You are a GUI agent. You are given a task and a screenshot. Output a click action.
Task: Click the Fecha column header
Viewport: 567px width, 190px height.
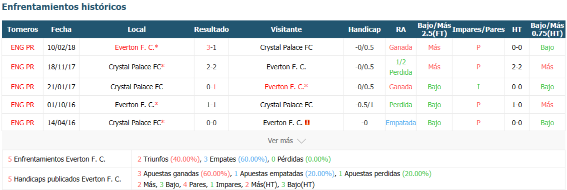61,29
